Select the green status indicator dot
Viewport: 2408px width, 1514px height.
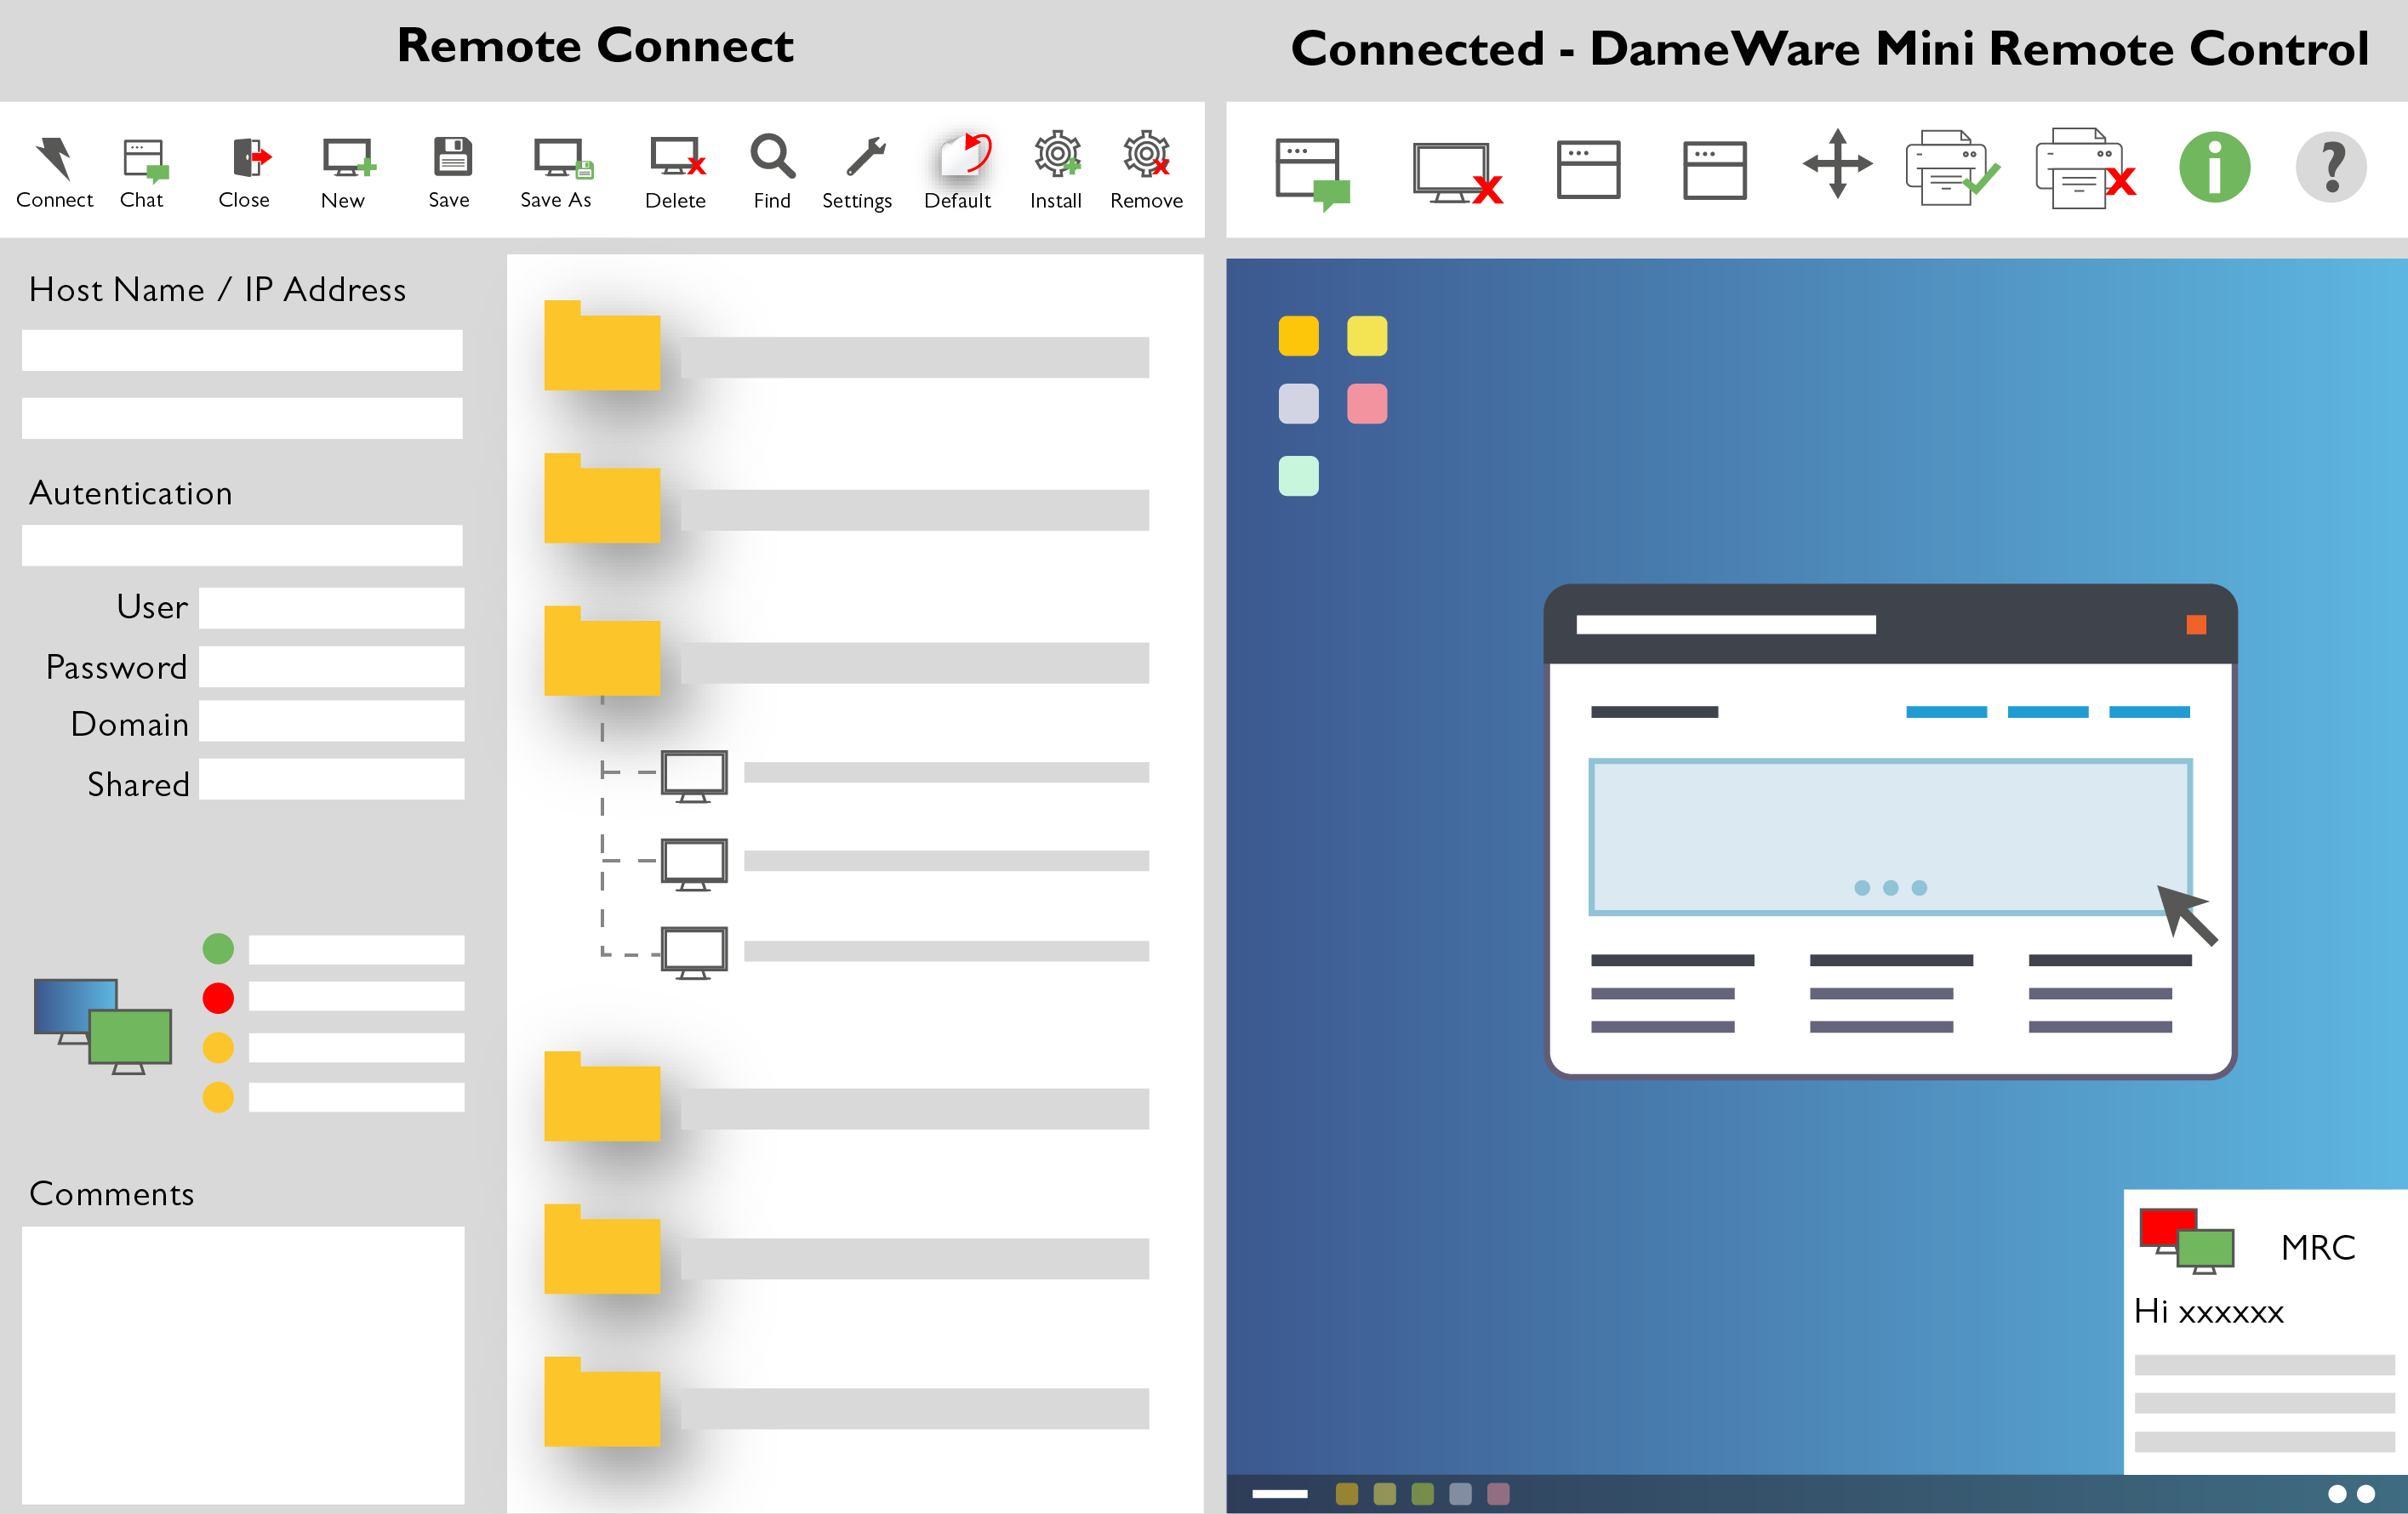pos(218,948)
